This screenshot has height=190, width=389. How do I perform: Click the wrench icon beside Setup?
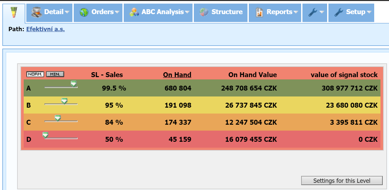coord(339,12)
